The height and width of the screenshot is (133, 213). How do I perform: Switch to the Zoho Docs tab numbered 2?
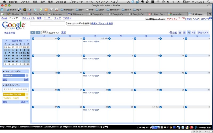(37, 14)
